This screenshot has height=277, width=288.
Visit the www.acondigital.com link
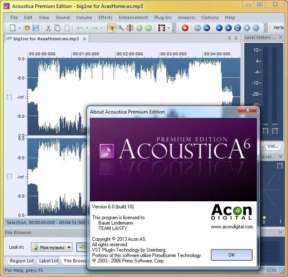tap(232, 227)
